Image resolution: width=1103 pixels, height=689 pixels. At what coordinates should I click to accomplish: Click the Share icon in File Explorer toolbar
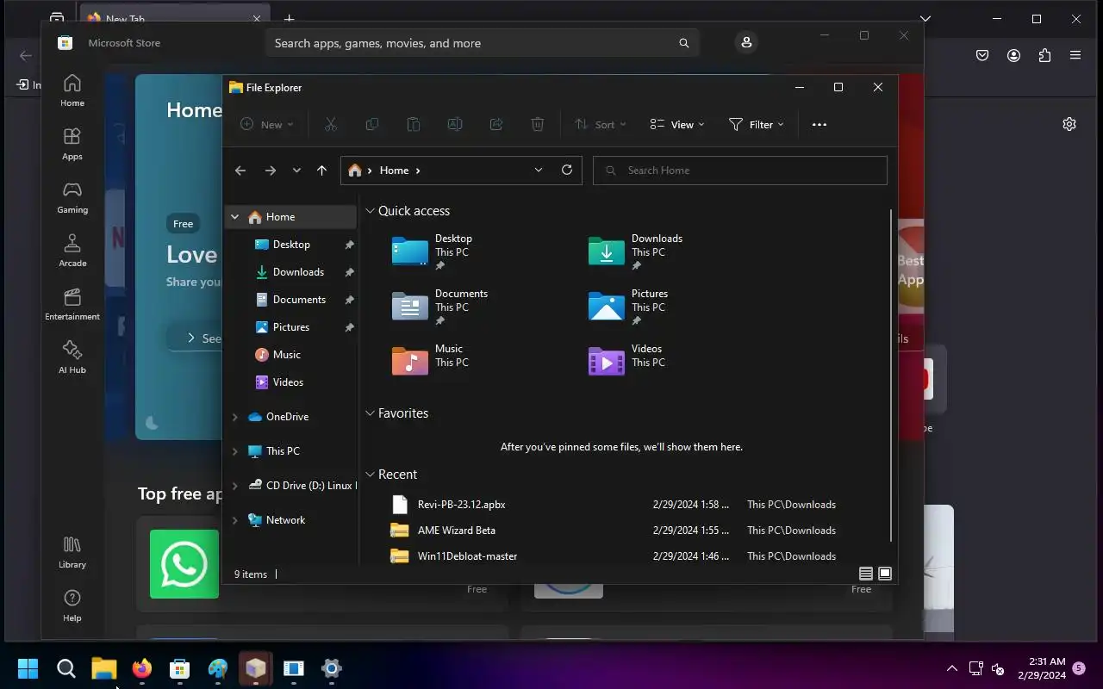coord(495,124)
